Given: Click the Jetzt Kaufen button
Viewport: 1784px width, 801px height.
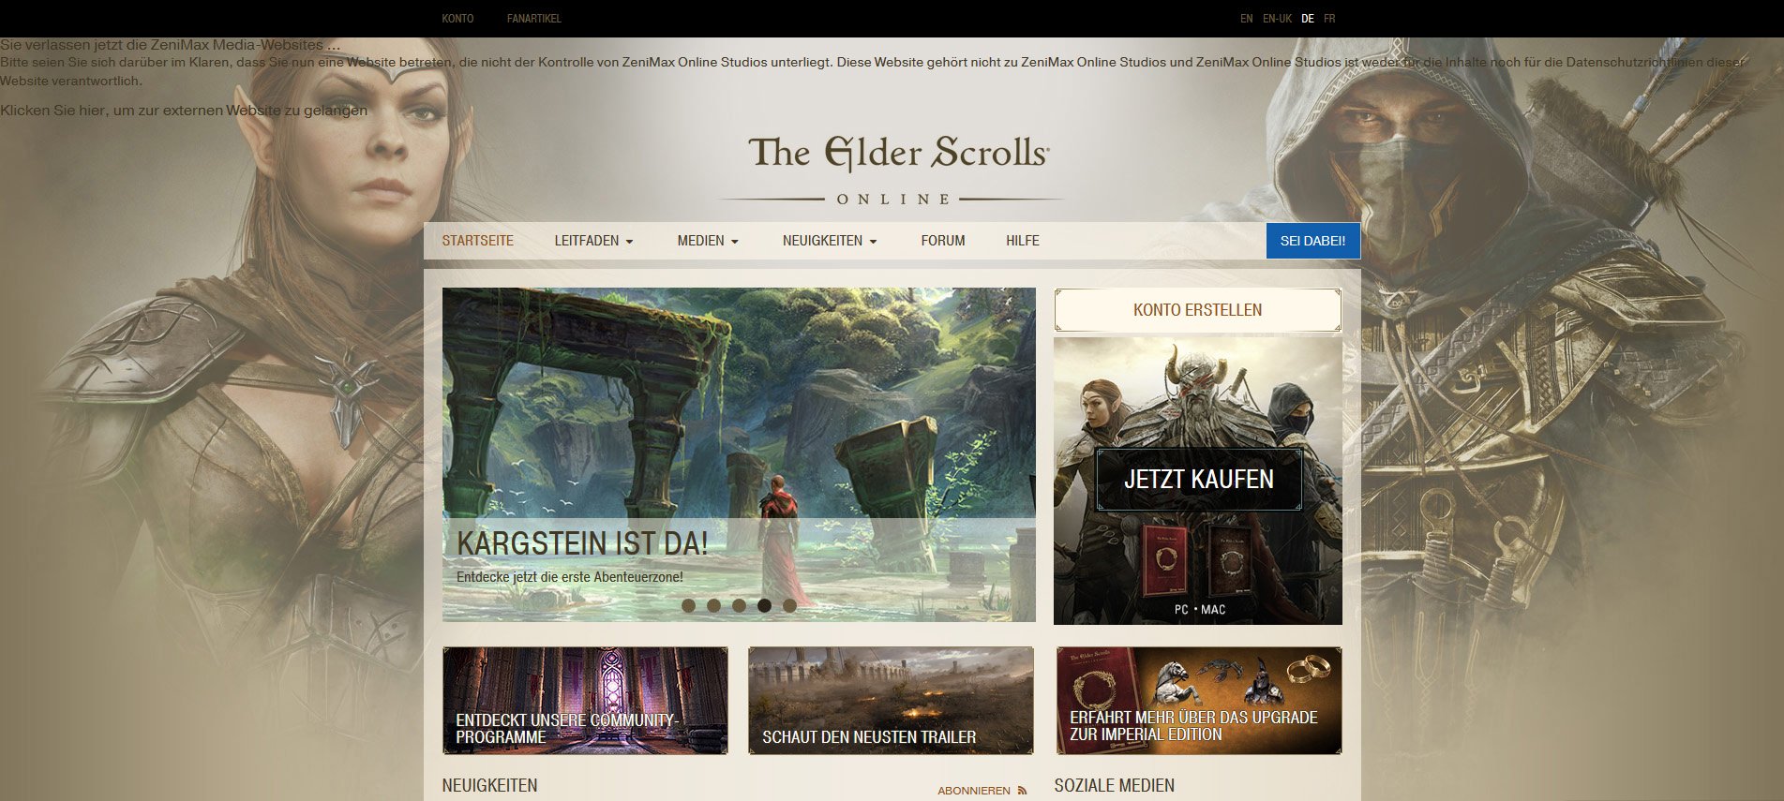Looking at the screenshot, I should click(x=1199, y=480).
